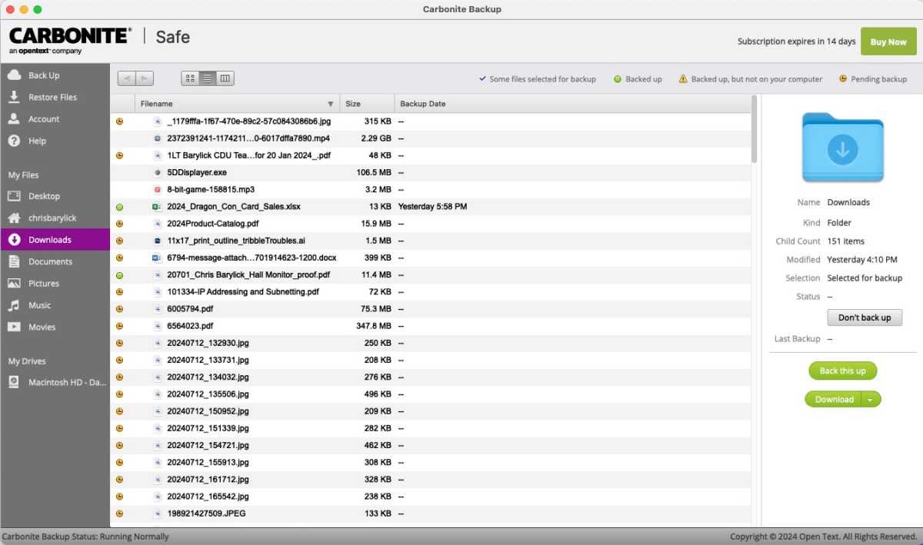The width and height of the screenshot is (923, 545).
Task: Click the Pictures image icon in sidebar
Action: point(14,284)
